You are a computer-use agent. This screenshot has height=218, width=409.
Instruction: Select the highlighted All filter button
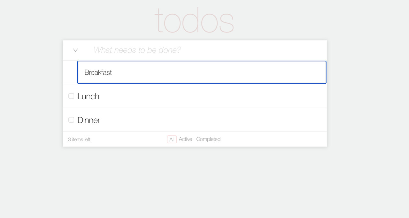(172, 139)
